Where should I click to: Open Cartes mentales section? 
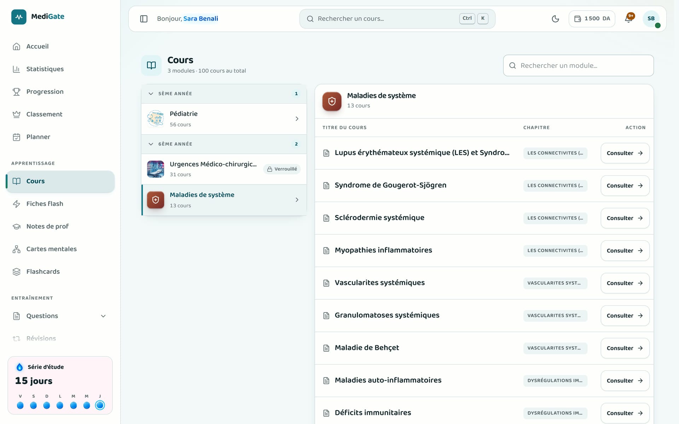[60, 249]
